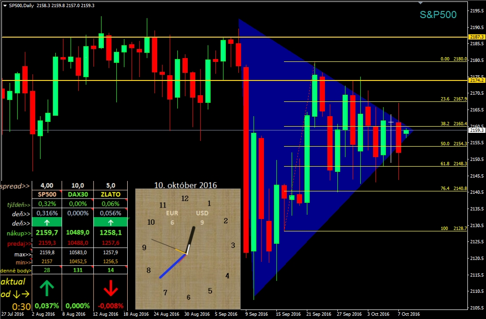Click the denné body value 28
486x319 pixels.
click(x=47, y=270)
